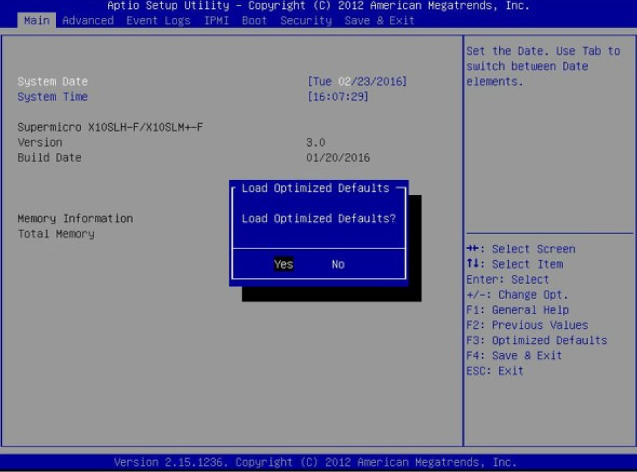This screenshot has width=637, height=472.
Task: Confirm Yes in Load Optimized Defaults dialog
Action: point(284,264)
